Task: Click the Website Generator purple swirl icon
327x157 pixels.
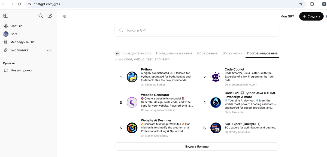Action: coord(132,103)
